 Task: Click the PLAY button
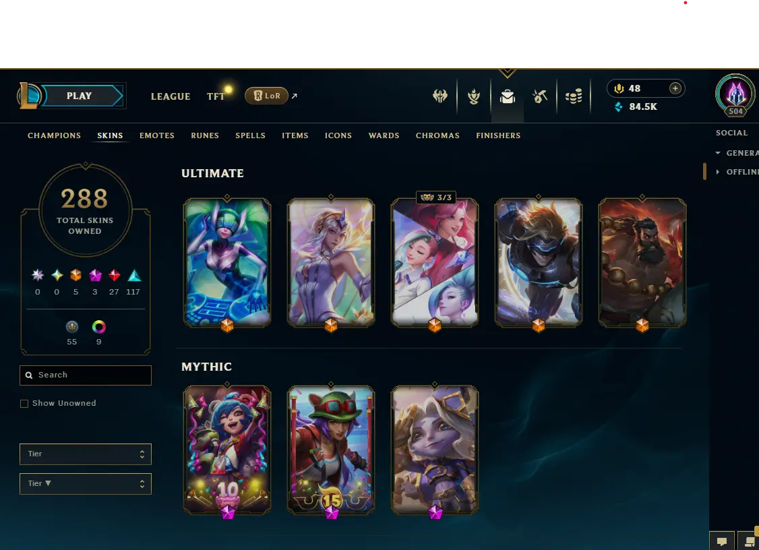pos(80,96)
